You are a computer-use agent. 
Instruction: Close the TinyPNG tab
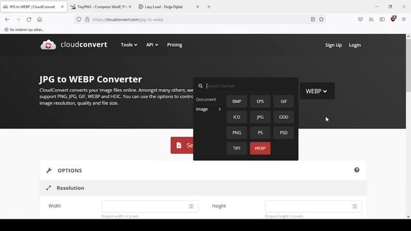(x=130, y=7)
